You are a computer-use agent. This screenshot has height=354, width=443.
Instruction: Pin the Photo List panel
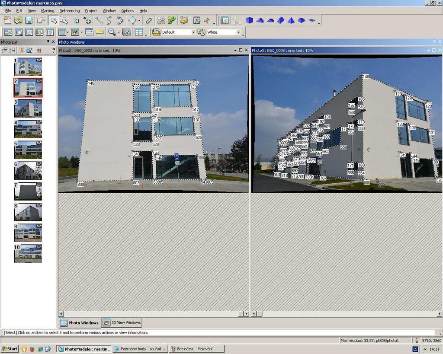coord(48,42)
